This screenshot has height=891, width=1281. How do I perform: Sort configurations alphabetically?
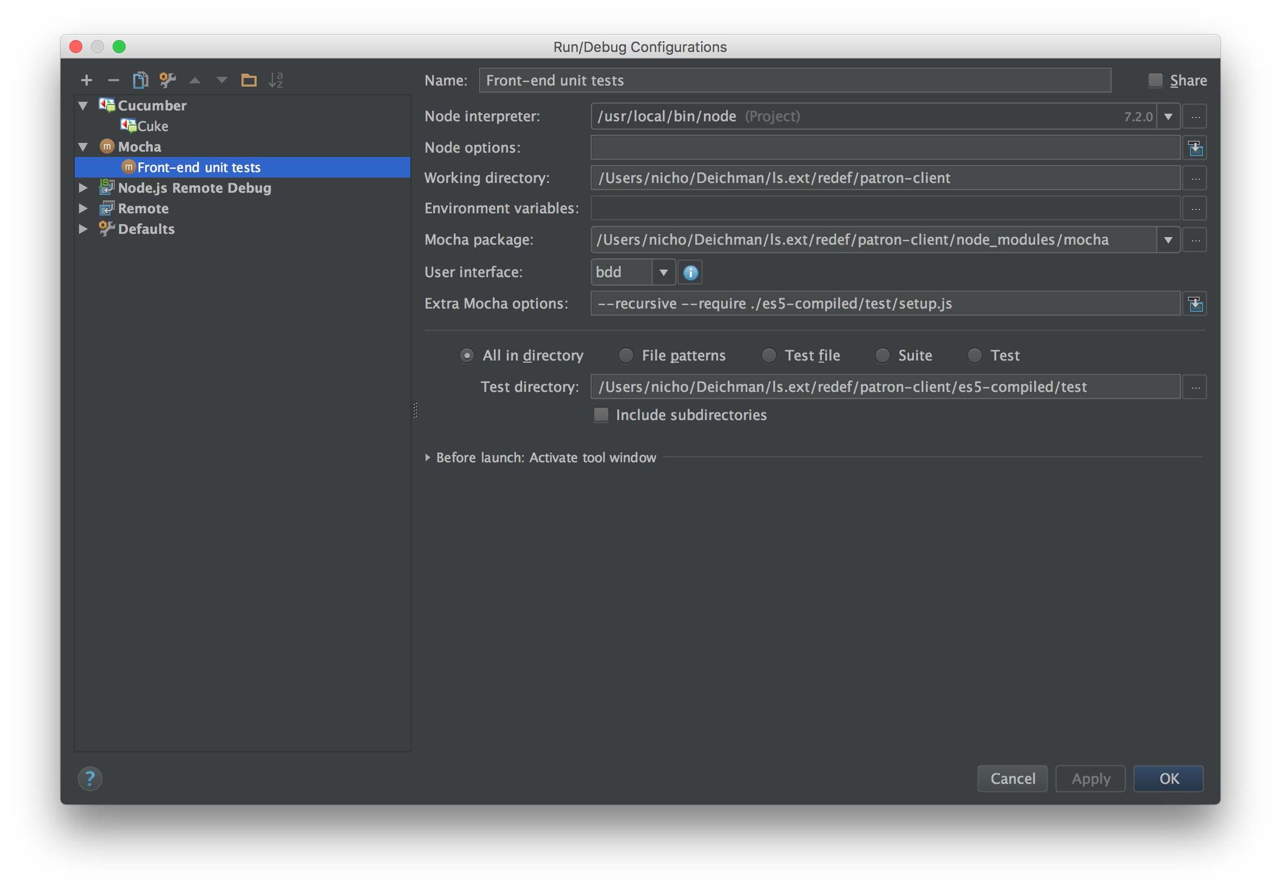[x=276, y=80]
